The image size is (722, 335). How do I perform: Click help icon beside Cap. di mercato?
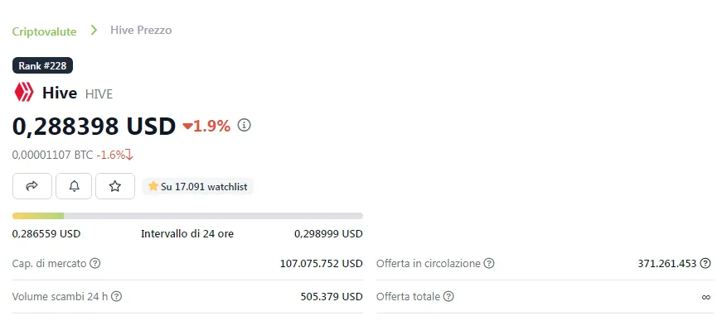coord(94,264)
